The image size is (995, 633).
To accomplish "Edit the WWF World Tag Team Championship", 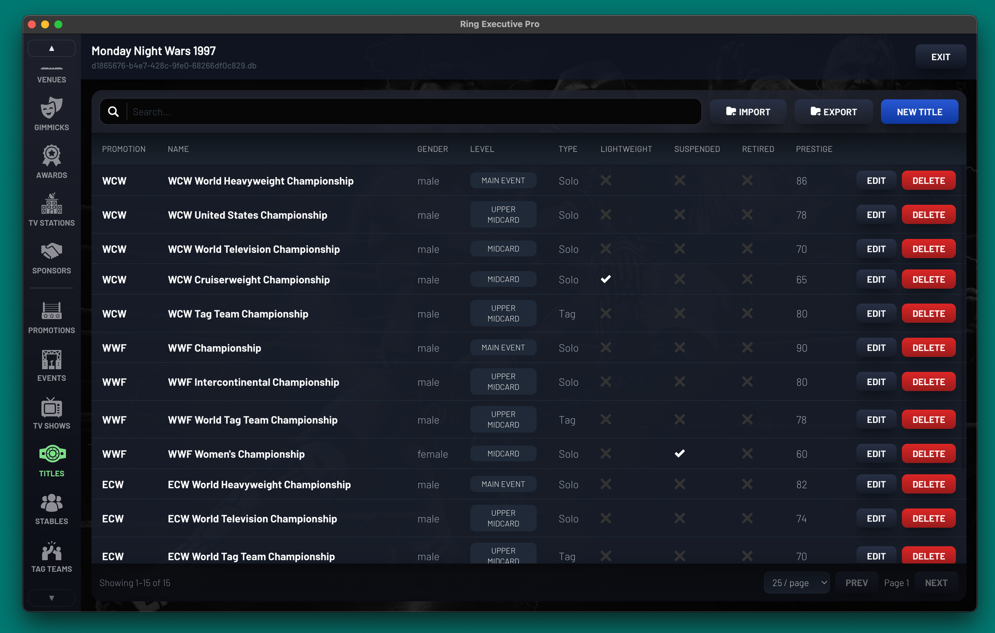I will coord(876,420).
